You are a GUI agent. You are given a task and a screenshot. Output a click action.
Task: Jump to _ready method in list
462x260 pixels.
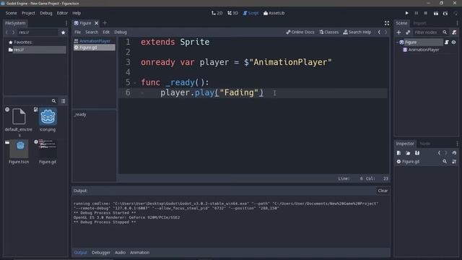tap(80, 114)
